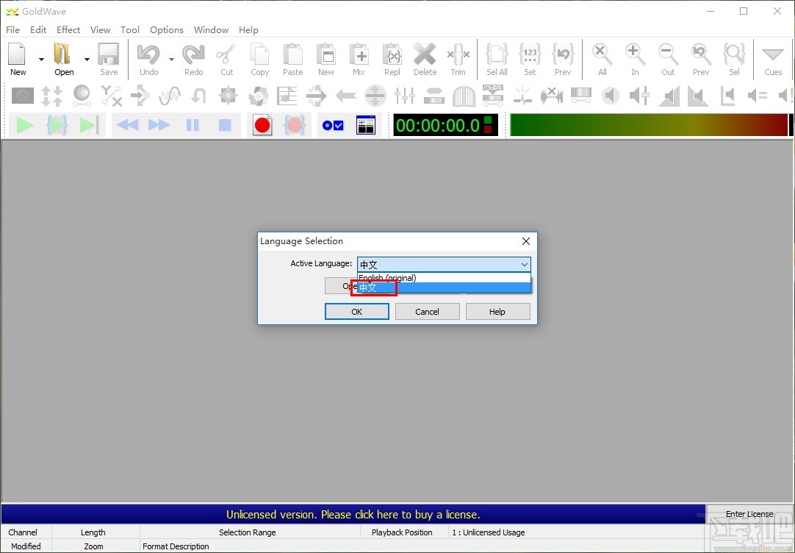This screenshot has width=795, height=553.
Task: Click the green-to-red level meter bar
Action: point(649,125)
